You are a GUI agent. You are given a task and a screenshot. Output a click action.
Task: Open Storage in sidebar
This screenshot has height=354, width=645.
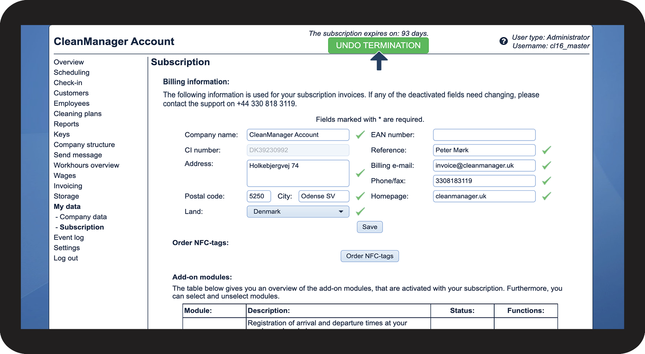coord(66,196)
